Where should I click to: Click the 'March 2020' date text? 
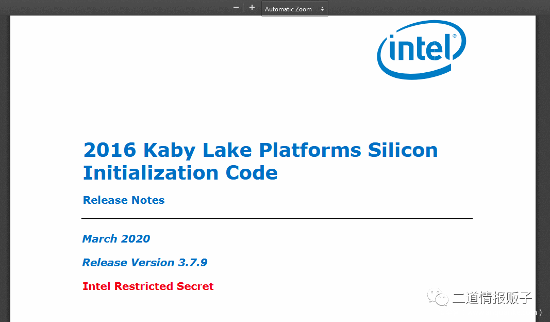tap(116, 239)
